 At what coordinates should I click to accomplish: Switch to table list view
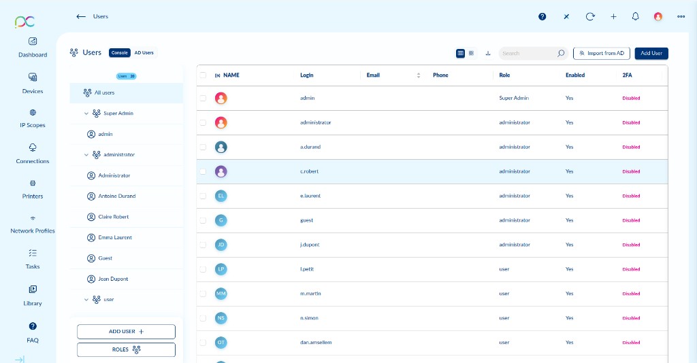click(x=461, y=53)
